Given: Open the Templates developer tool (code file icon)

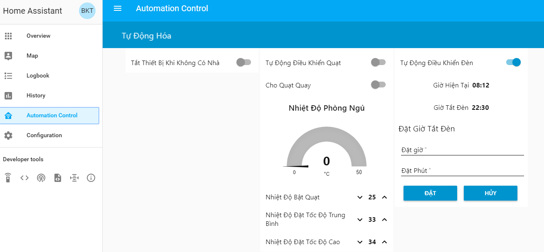Looking at the screenshot, I should point(58,178).
